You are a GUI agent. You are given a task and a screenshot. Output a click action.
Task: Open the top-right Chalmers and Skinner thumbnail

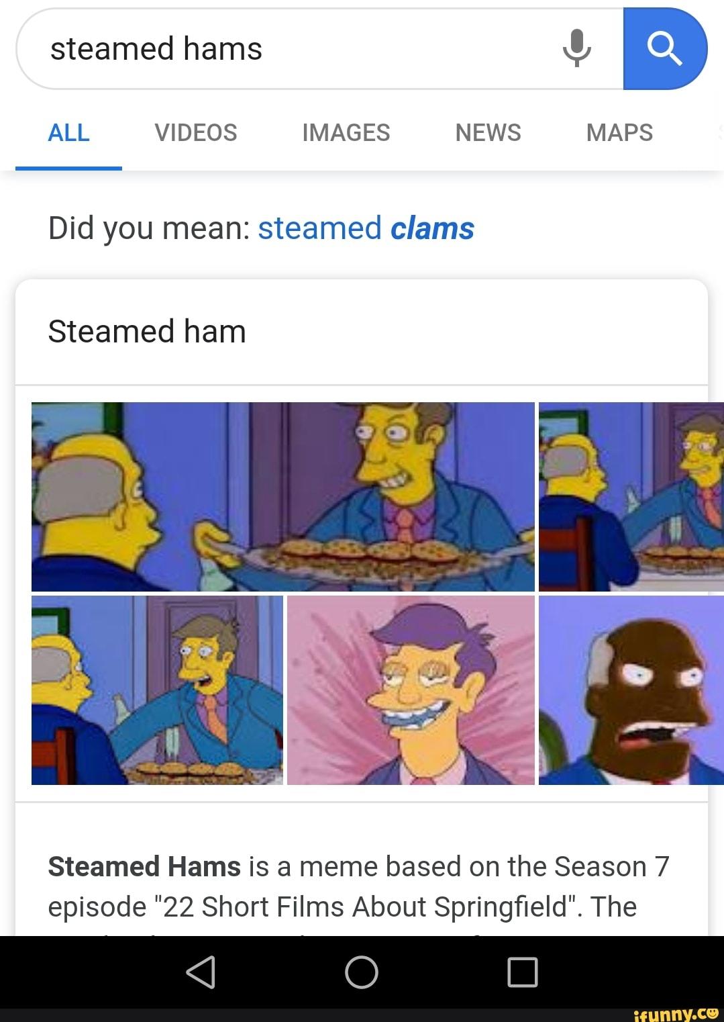pos(631,497)
